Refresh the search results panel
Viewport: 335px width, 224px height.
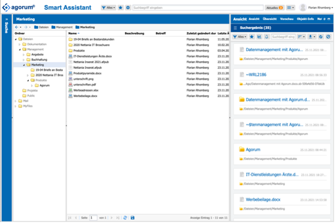coord(321,37)
